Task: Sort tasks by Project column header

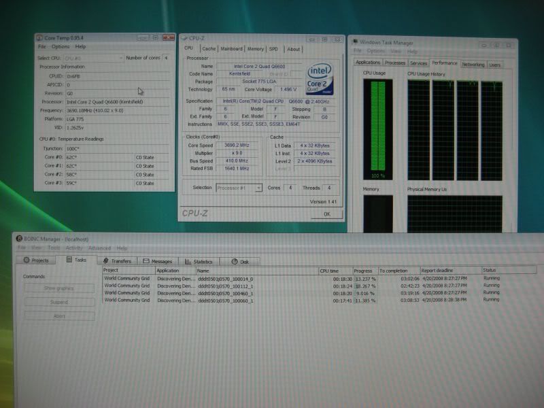Action: [129, 270]
